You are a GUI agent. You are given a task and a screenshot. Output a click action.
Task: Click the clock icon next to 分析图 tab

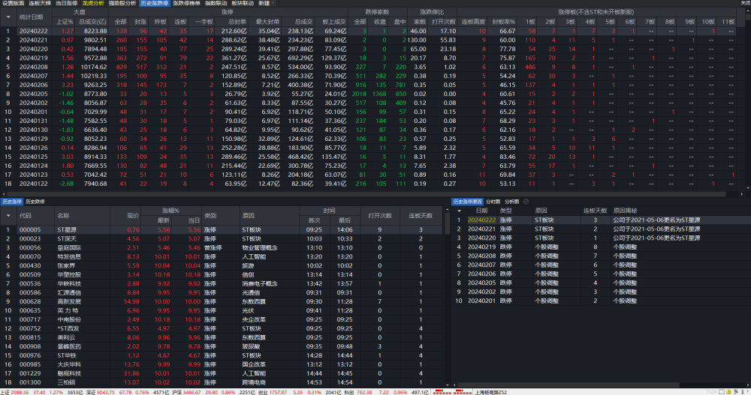pyautogui.click(x=526, y=202)
